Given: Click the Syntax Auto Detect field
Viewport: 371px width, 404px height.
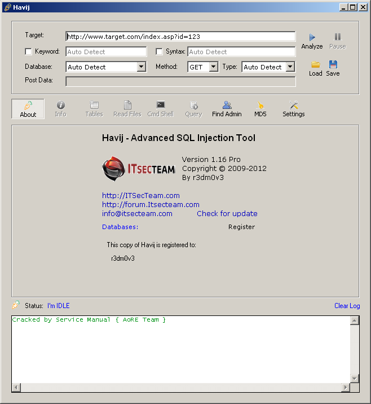Looking at the screenshot, I should tap(241, 52).
